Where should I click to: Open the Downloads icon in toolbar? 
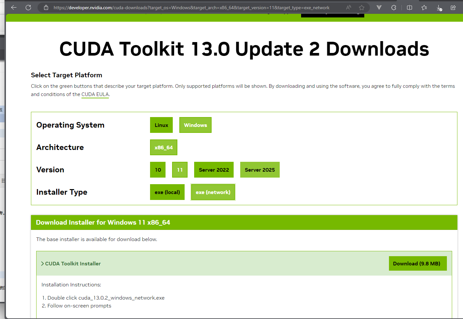tap(439, 8)
